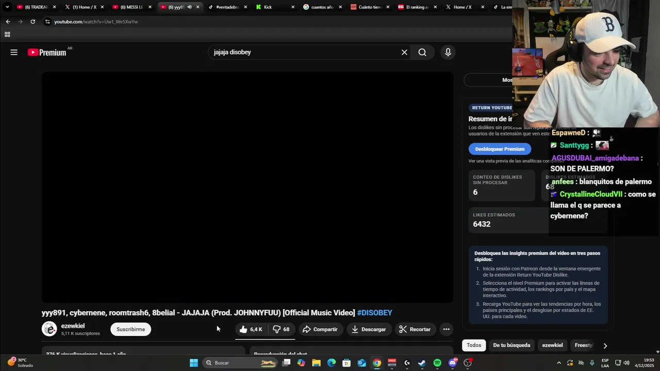Share video via Compartir button
The image size is (660, 371).
click(x=320, y=329)
